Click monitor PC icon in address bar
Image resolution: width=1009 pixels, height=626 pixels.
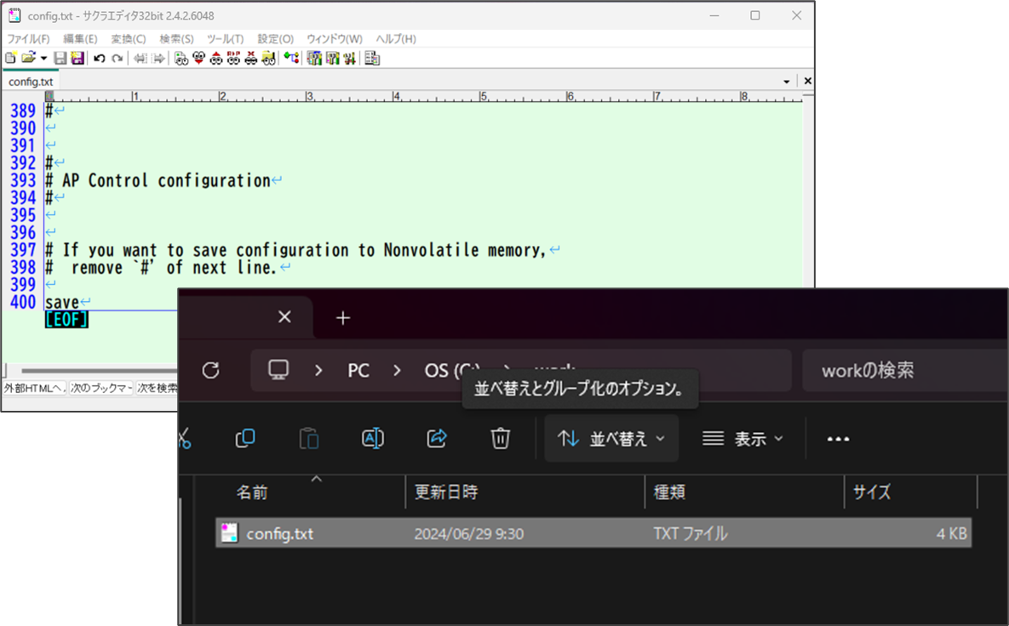point(278,370)
